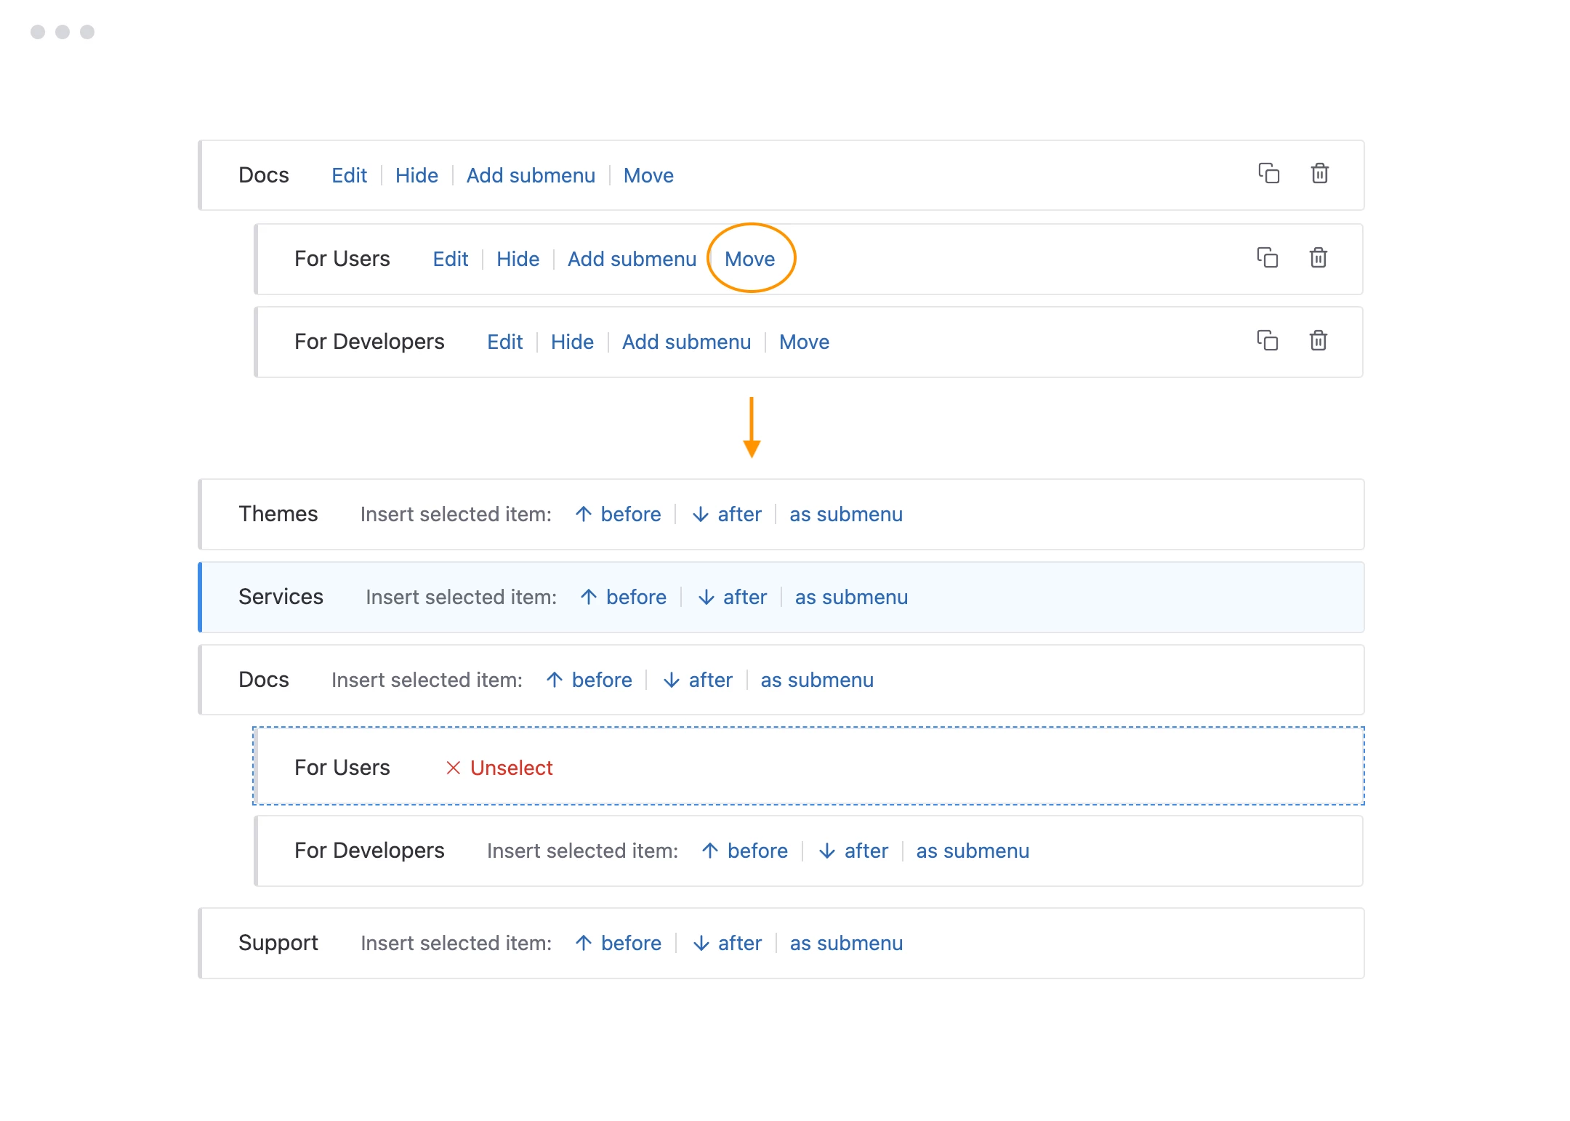Viewport: 1570px width, 1121px height.
Task: Insert as submenu of Docs
Action: (x=817, y=680)
